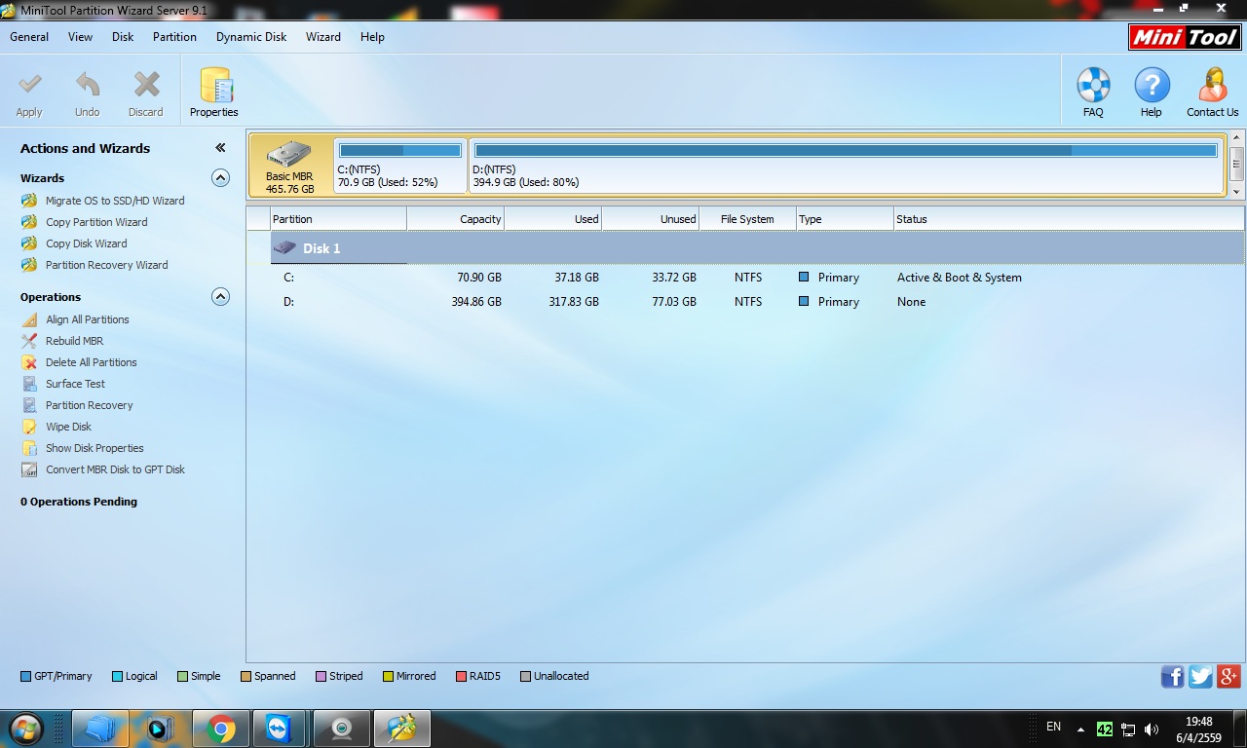Click the Unallocated legend color swatch
The height and width of the screenshot is (748, 1247).
[526, 676]
